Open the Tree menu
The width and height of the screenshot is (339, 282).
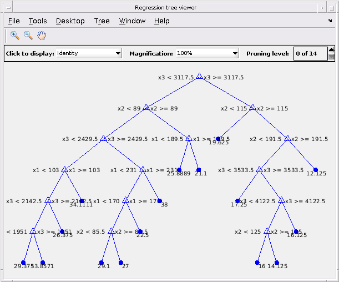pos(102,21)
